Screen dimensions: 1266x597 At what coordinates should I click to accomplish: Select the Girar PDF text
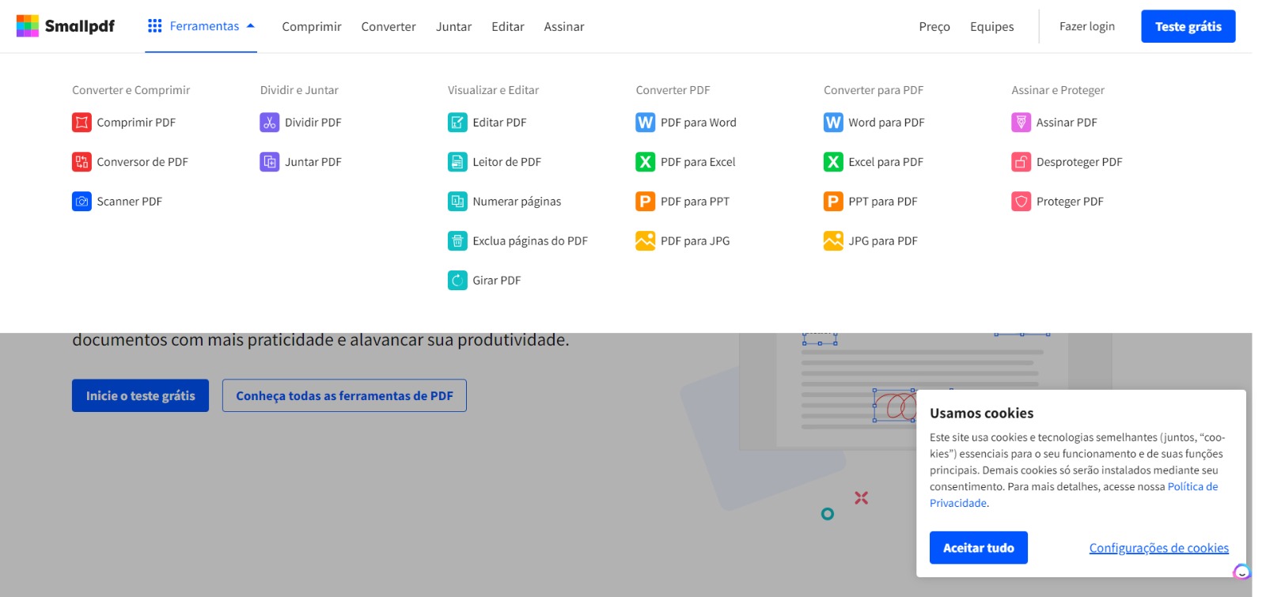(496, 281)
